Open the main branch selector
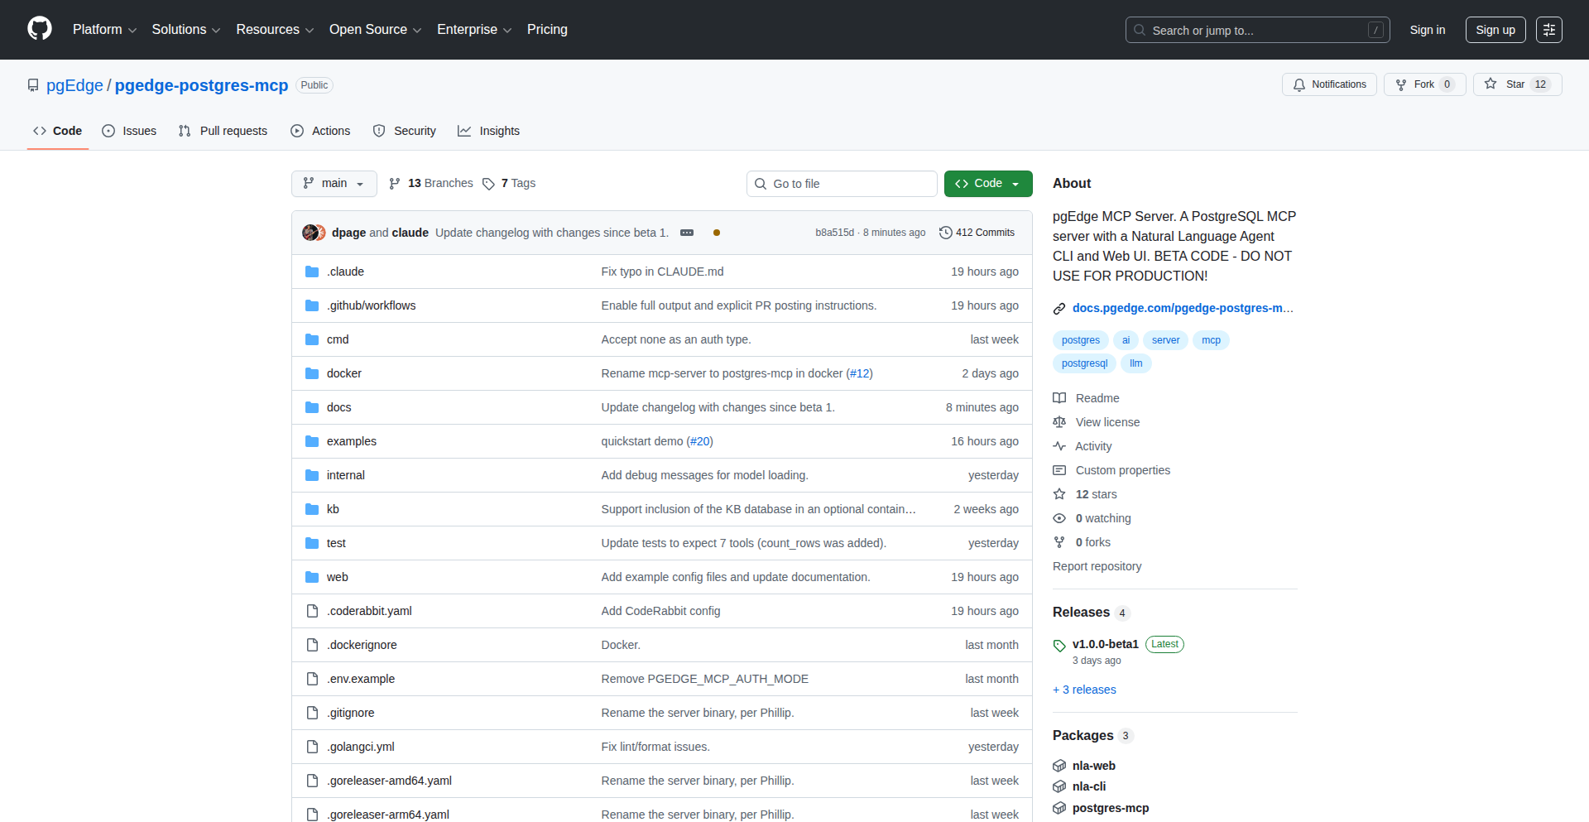1589x822 pixels. 334,183
